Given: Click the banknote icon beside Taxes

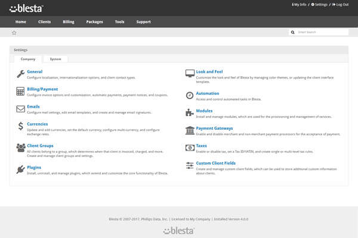Looking at the screenshot, I should pos(190,148).
